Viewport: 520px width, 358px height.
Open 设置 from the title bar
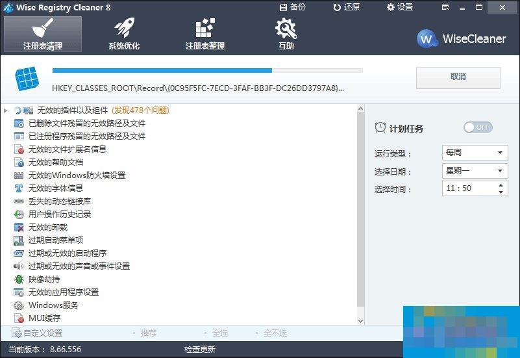[x=400, y=7]
